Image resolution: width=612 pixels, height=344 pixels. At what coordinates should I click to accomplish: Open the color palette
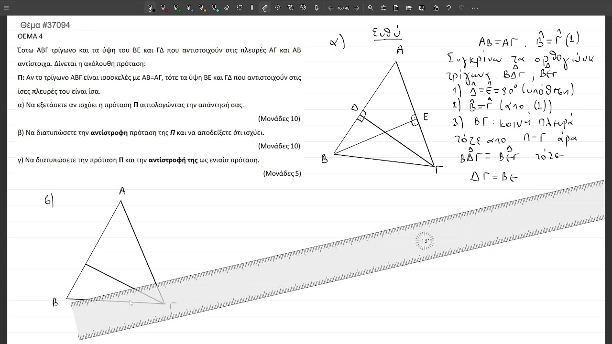pos(303,8)
